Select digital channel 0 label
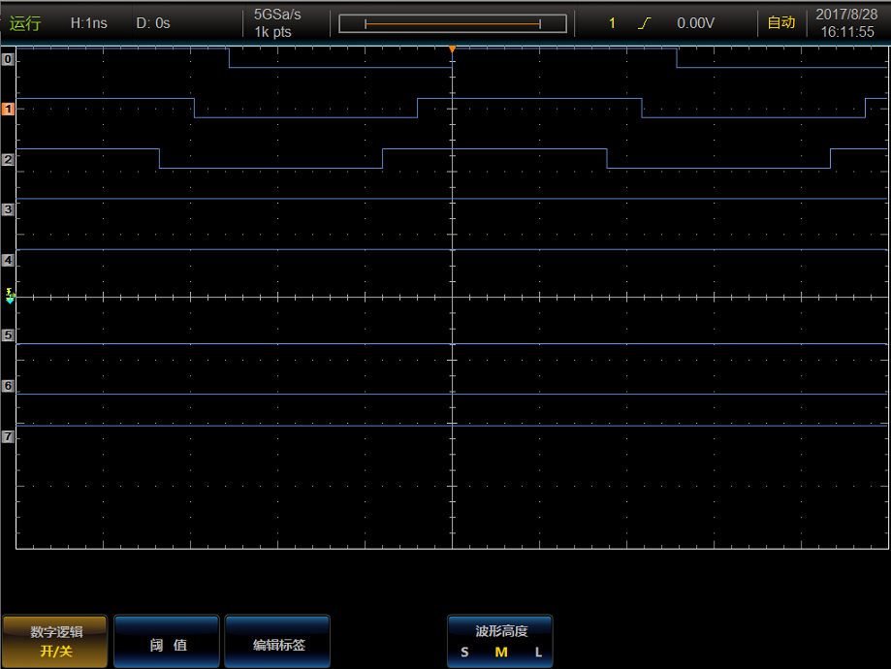Screen dimensions: 891x669 pyautogui.click(x=8, y=59)
